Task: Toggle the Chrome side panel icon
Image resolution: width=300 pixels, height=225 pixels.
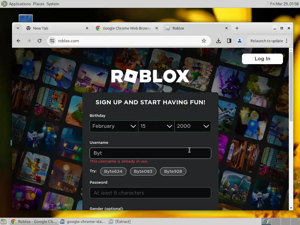Action: (x=229, y=41)
